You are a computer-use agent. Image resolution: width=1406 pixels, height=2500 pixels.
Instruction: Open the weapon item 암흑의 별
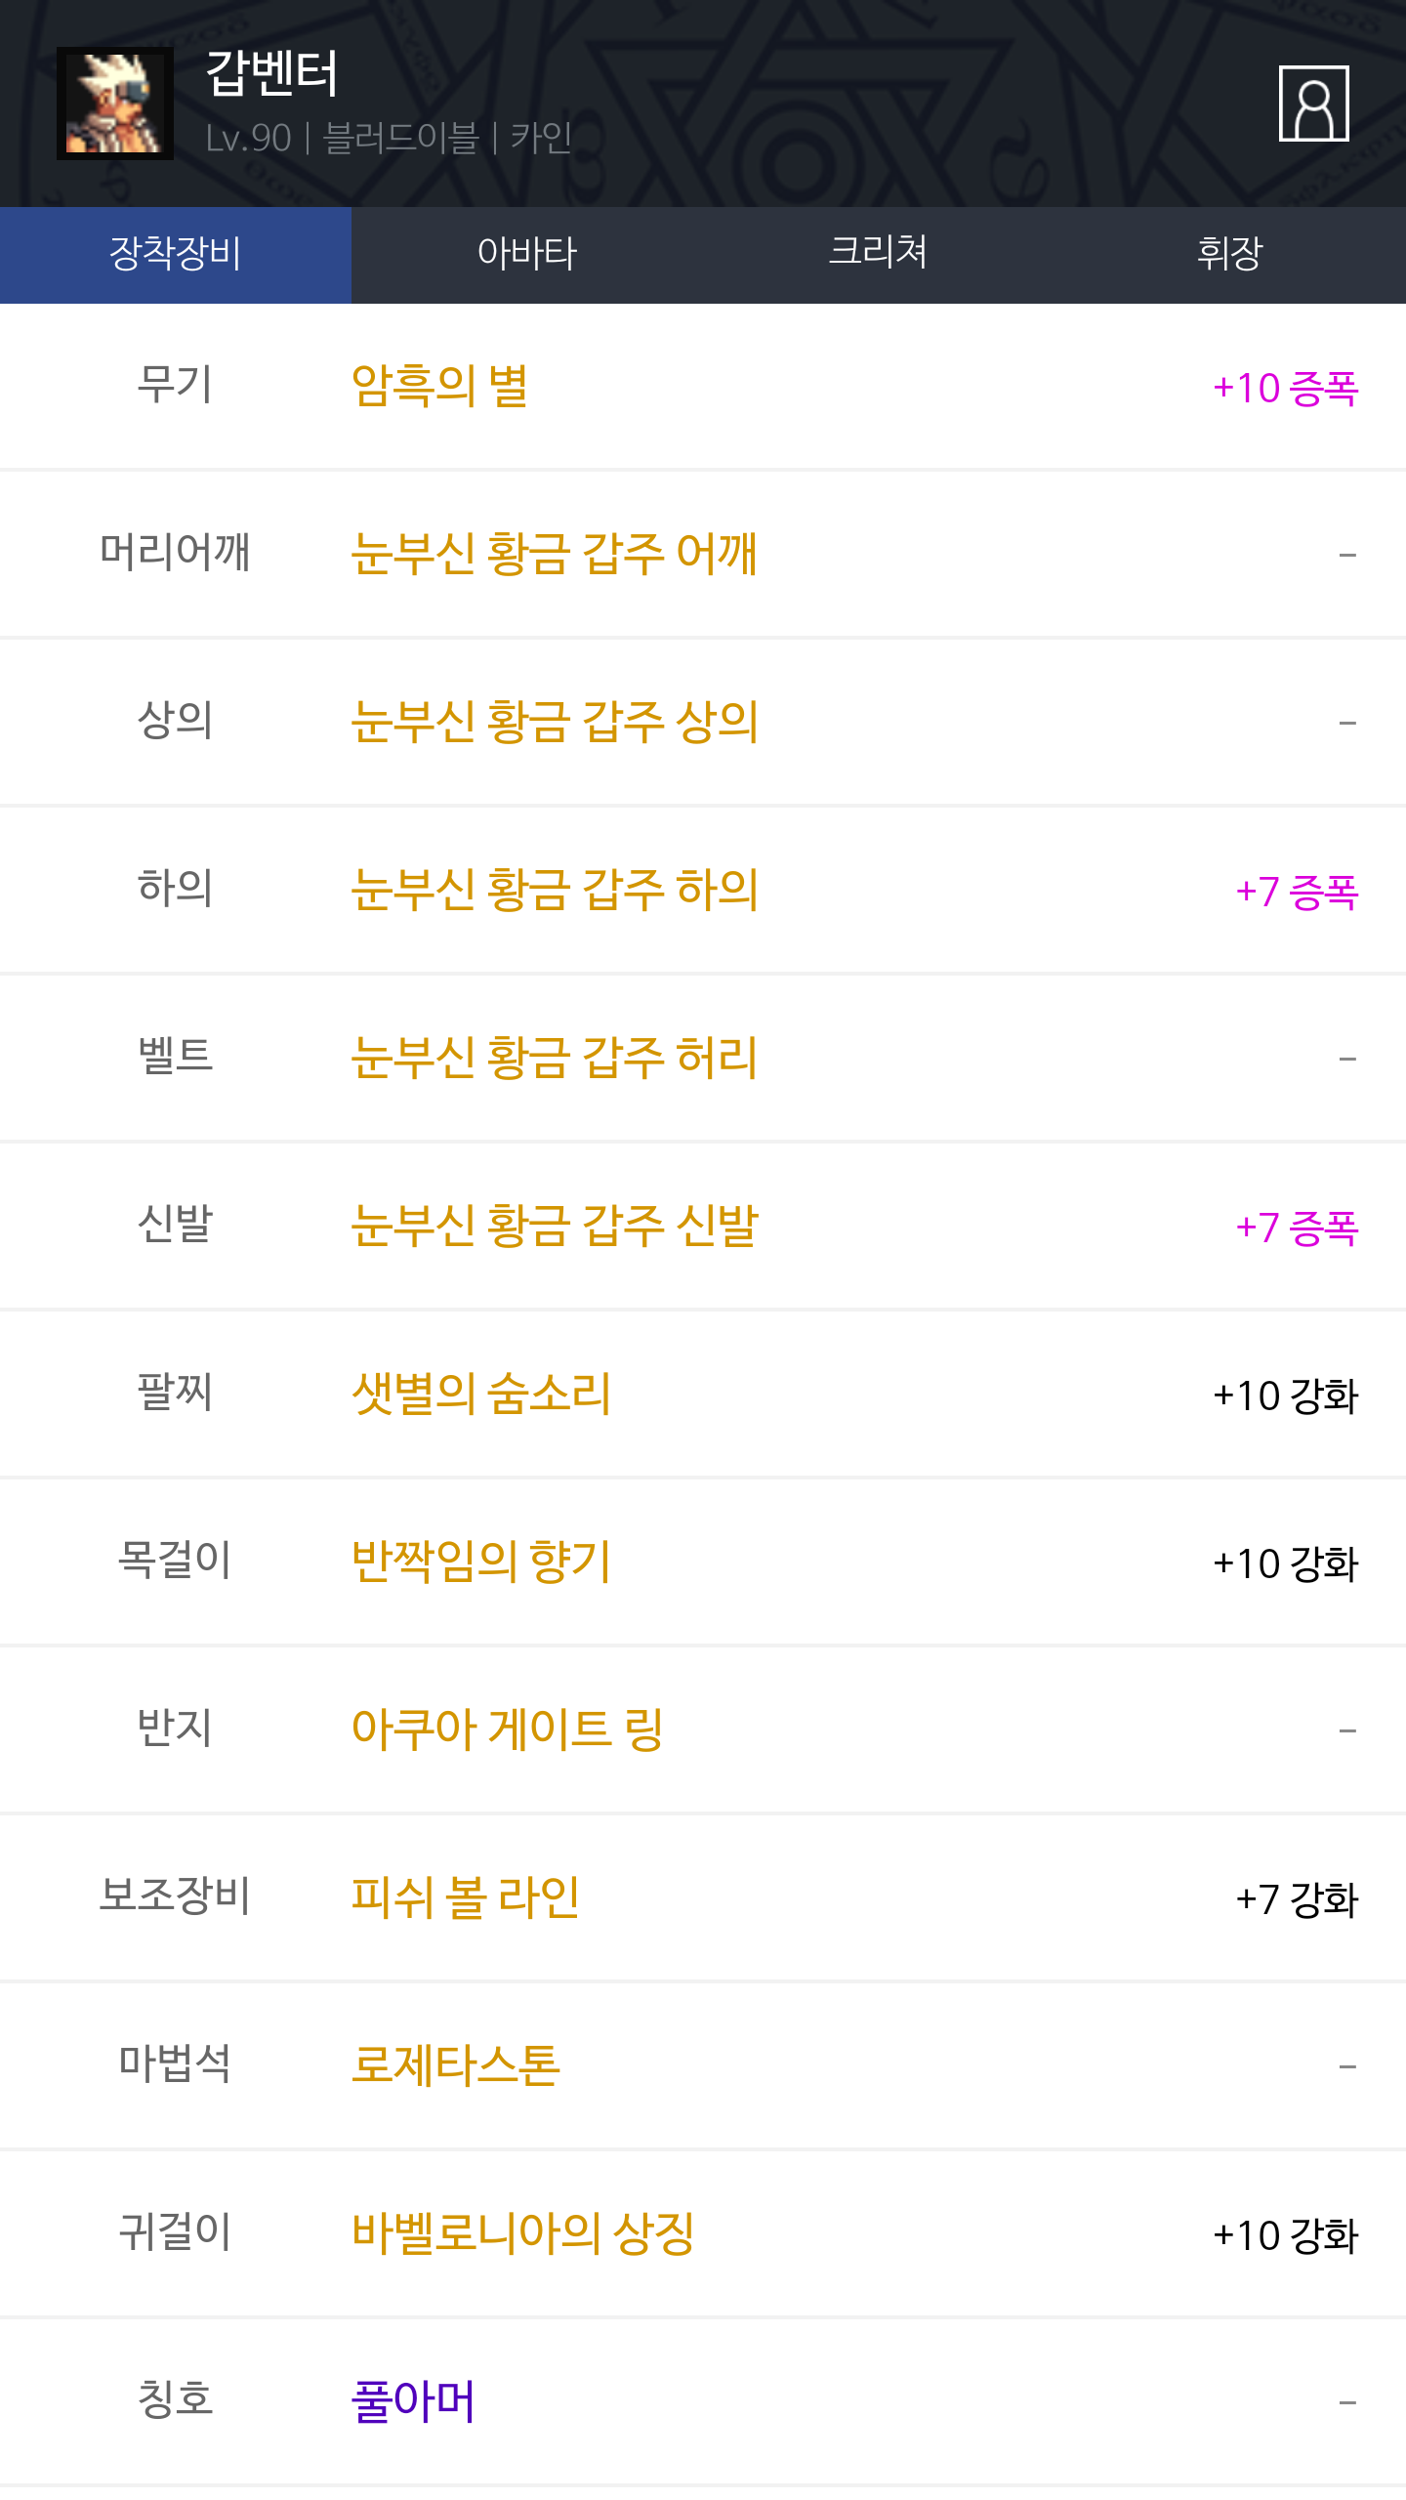coord(439,387)
